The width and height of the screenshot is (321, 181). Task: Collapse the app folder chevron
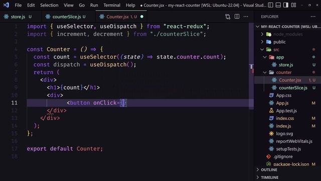(x=265, y=57)
